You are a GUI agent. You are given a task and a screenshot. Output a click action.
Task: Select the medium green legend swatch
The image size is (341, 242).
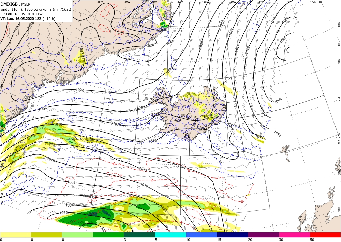(108, 234)
